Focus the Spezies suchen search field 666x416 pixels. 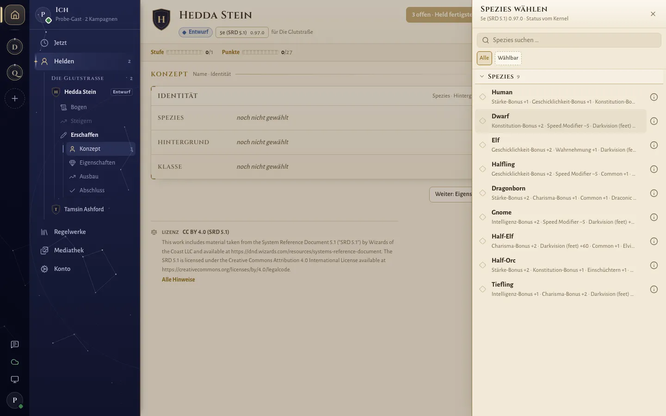[569, 40]
